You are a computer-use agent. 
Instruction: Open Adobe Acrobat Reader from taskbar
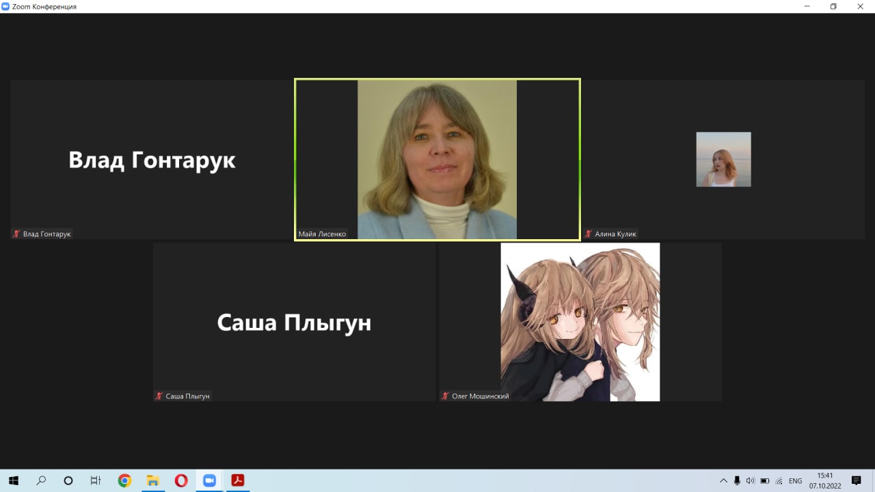(x=237, y=480)
